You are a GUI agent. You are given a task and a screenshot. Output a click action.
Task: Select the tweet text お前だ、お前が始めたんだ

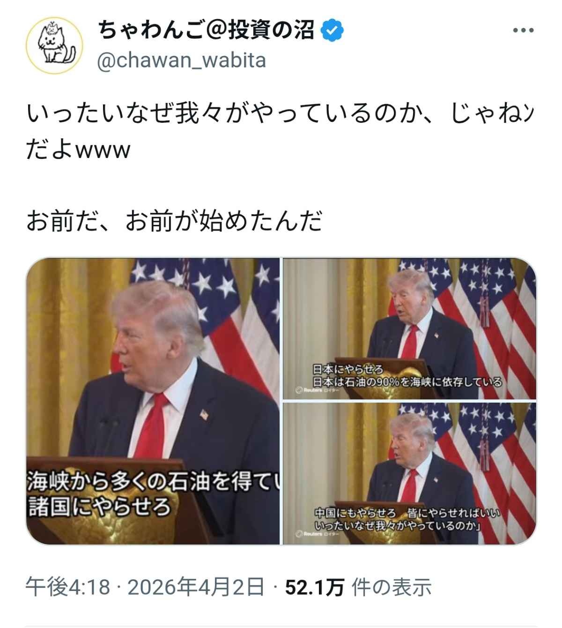click(175, 221)
